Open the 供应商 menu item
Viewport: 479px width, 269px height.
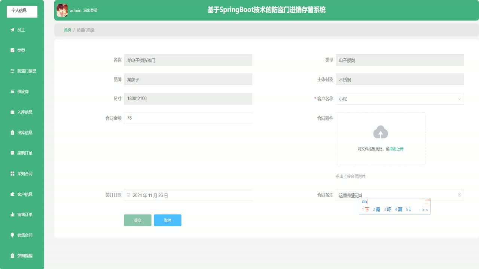click(x=22, y=92)
